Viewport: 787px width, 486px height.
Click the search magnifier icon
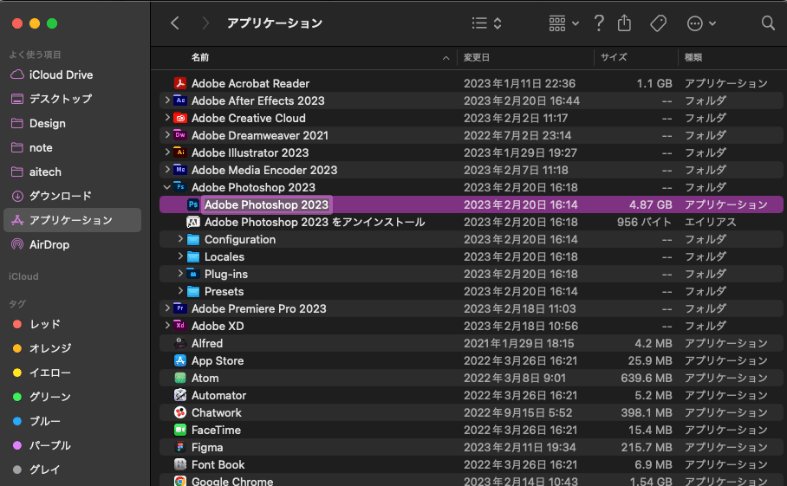pyautogui.click(x=768, y=23)
